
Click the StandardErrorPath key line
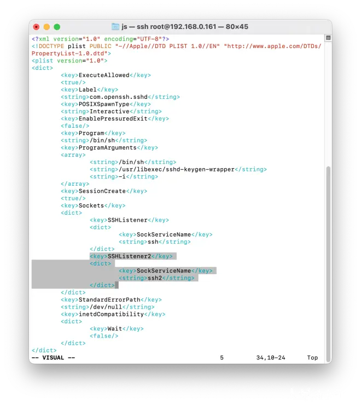111,300
